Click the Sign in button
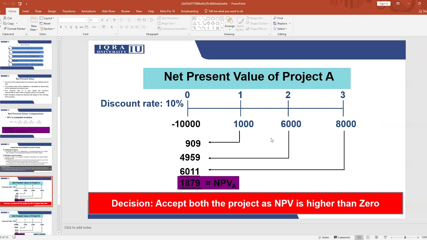Screen dimensions: 427x240 [384, 4]
